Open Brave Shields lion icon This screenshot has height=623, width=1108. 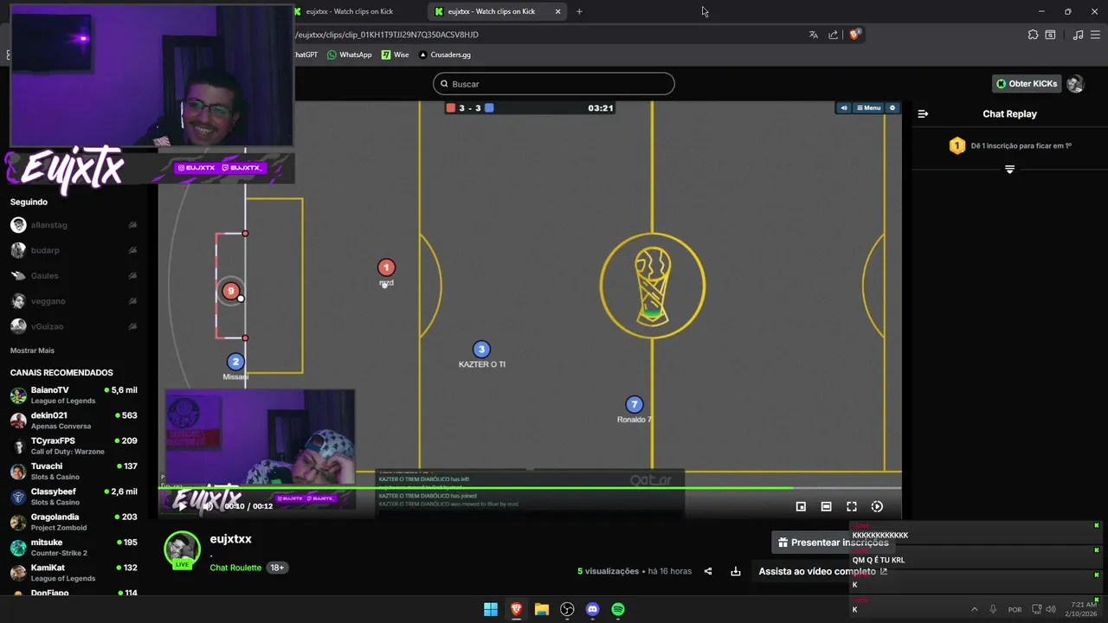pos(854,35)
